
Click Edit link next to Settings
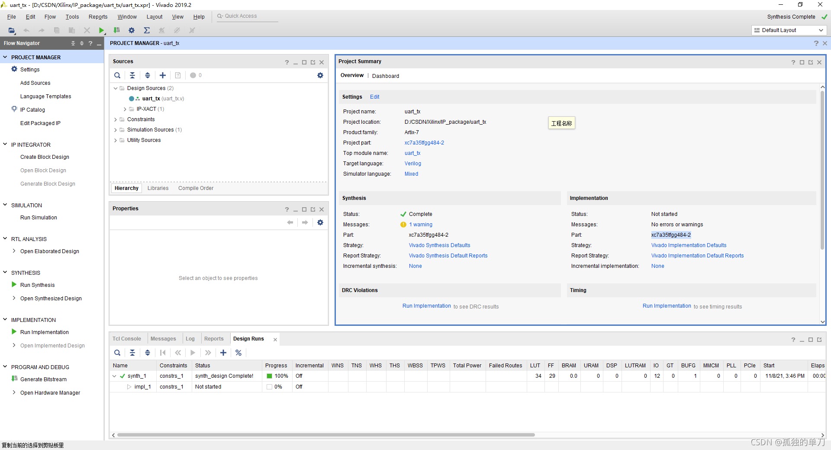374,97
